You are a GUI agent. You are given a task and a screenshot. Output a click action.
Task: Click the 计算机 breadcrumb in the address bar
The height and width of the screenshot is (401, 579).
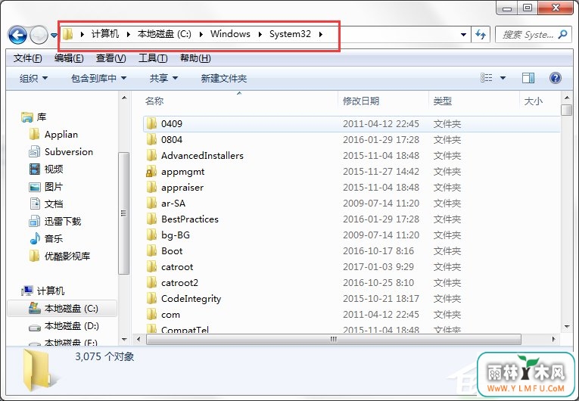click(x=105, y=34)
